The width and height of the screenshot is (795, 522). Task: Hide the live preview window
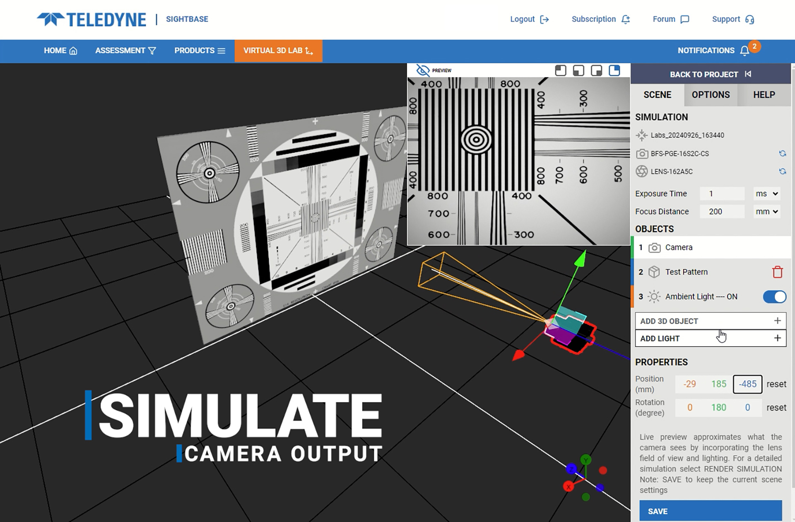coord(423,70)
